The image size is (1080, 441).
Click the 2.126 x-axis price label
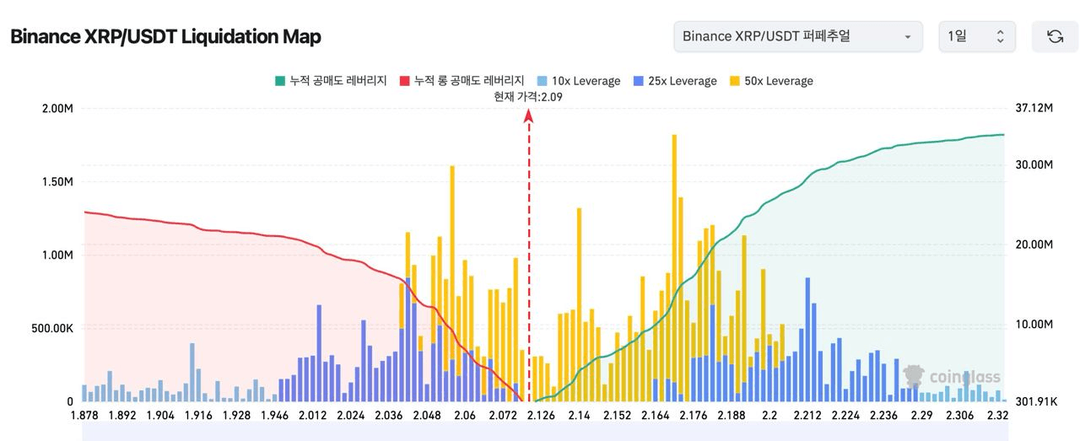point(541,416)
